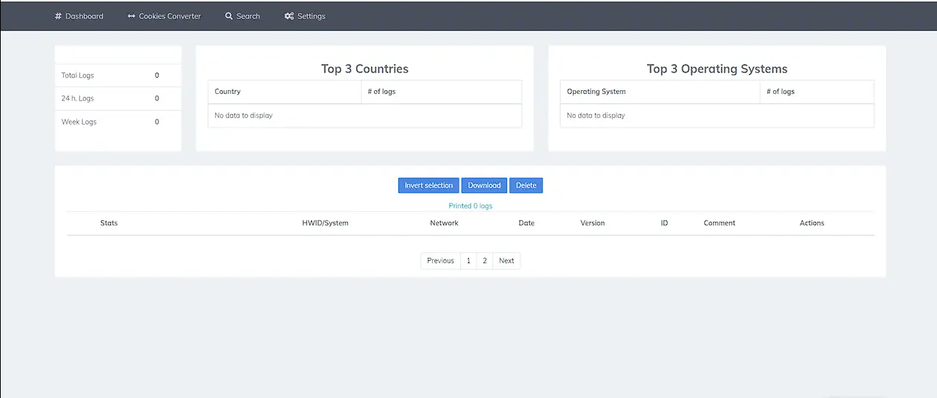The height and width of the screenshot is (398, 937).
Task: Click the Operating System column header
Action: pyautogui.click(x=596, y=92)
